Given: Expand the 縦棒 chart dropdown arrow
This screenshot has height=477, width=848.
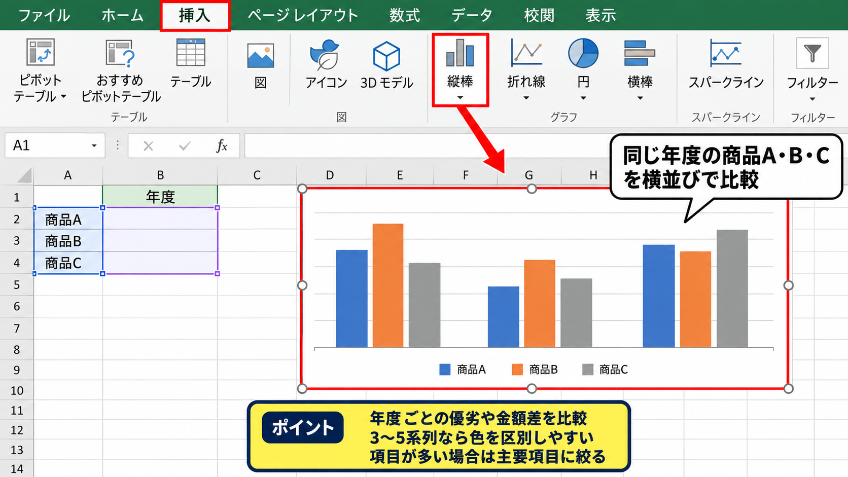Looking at the screenshot, I should 460,98.
